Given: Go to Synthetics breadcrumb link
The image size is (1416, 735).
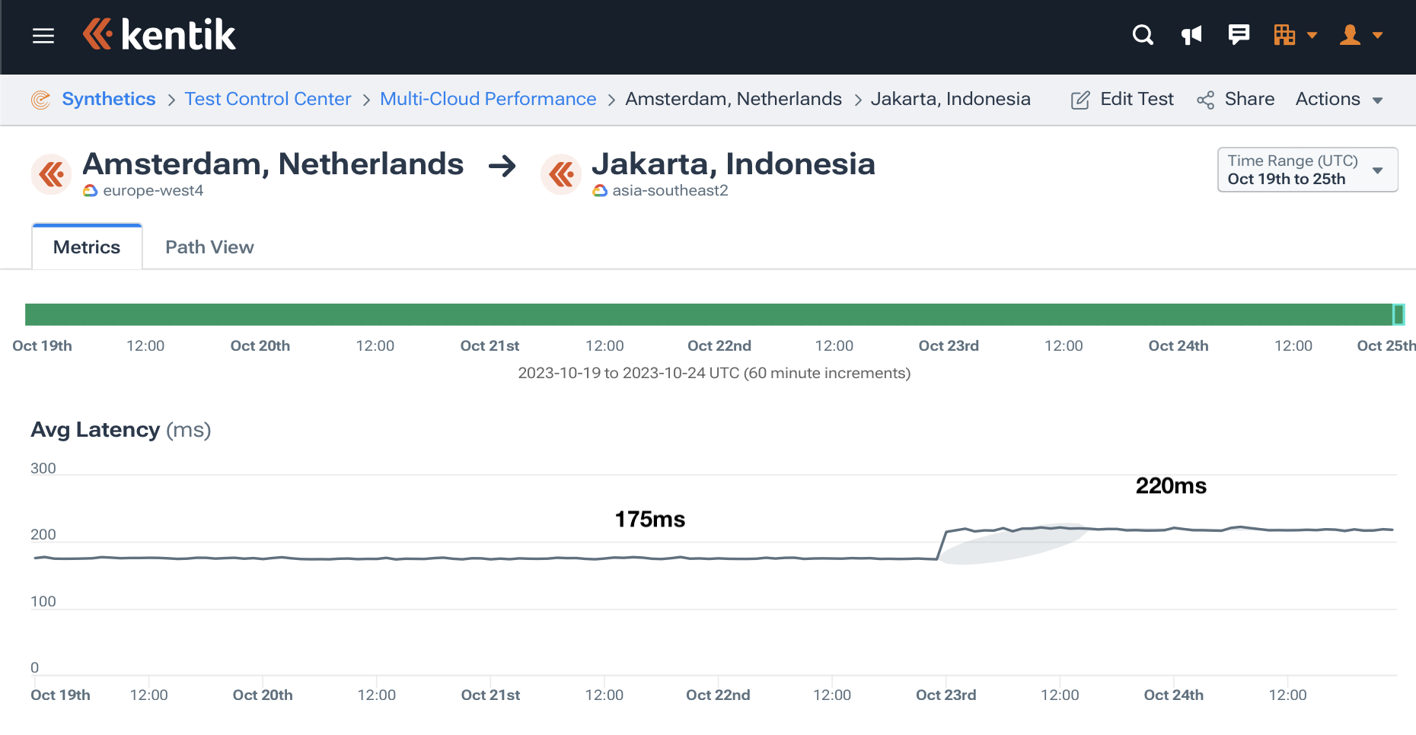Looking at the screenshot, I should [109, 99].
